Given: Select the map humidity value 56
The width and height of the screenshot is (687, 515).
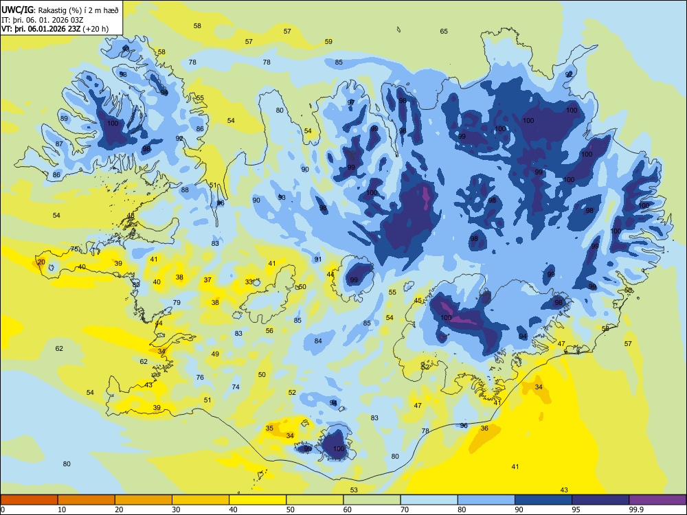Looking at the screenshot, I should [269, 331].
